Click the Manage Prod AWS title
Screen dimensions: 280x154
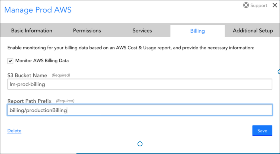pos(38,10)
